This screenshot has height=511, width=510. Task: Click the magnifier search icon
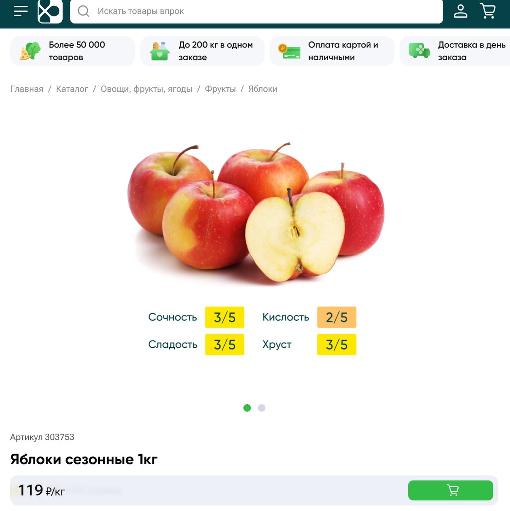pyautogui.click(x=84, y=11)
